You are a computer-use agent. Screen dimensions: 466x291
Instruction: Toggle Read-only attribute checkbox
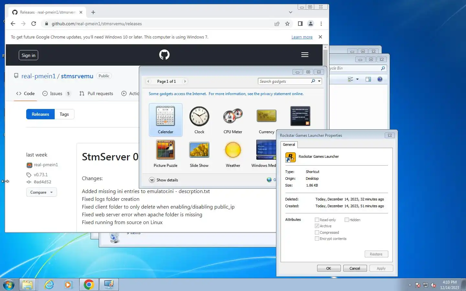(317, 220)
